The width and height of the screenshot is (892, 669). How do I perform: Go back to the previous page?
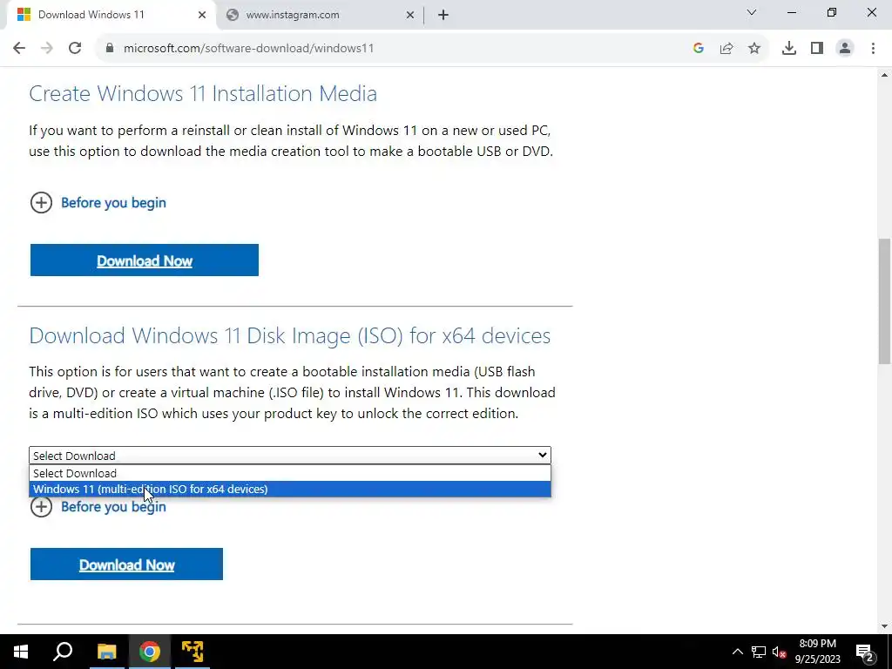pyautogui.click(x=19, y=49)
